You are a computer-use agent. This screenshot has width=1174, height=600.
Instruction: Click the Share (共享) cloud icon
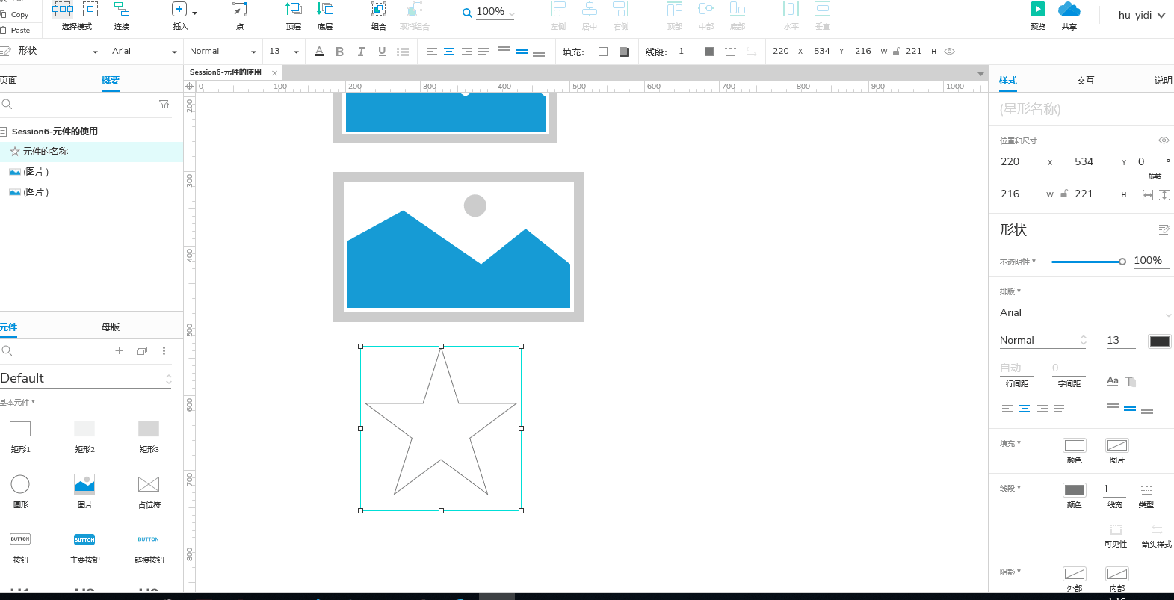[1069, 9]
